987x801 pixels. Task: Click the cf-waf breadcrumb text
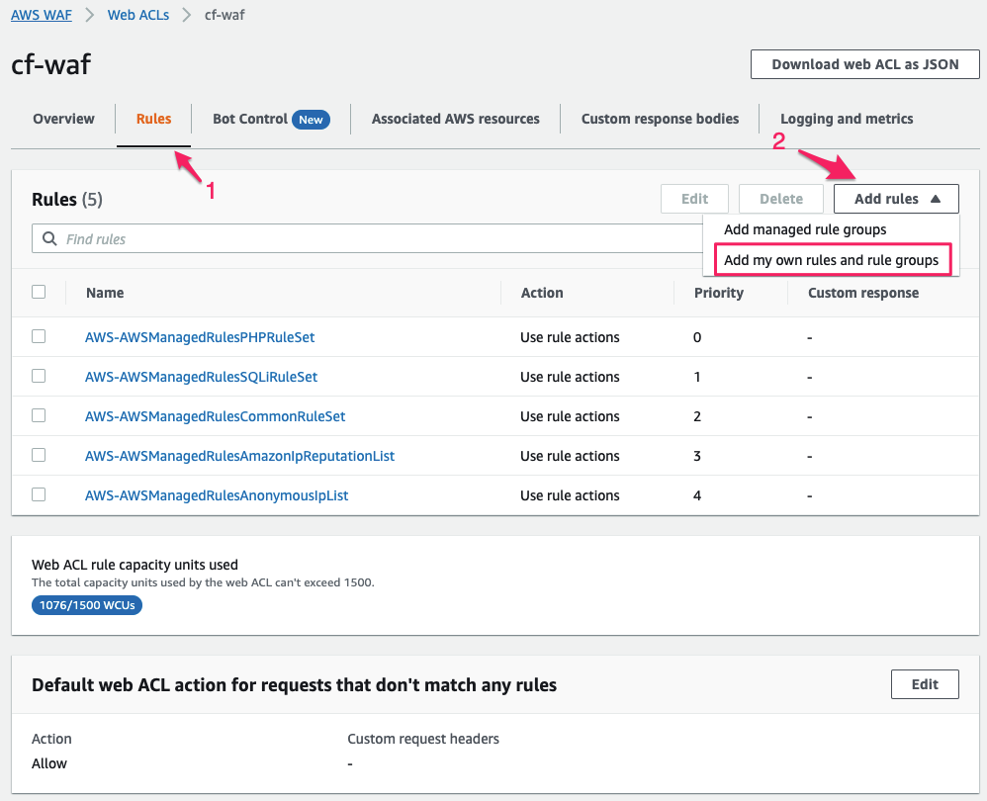point(224,15)
